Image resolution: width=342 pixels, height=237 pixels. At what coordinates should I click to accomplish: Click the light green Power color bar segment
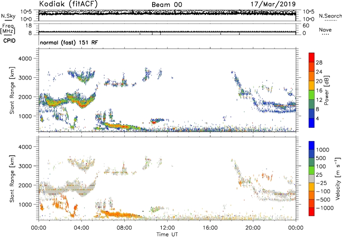coord(312,95)
